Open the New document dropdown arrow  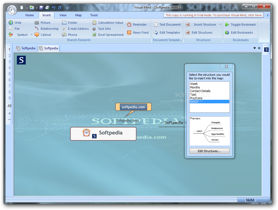(27, 8)
